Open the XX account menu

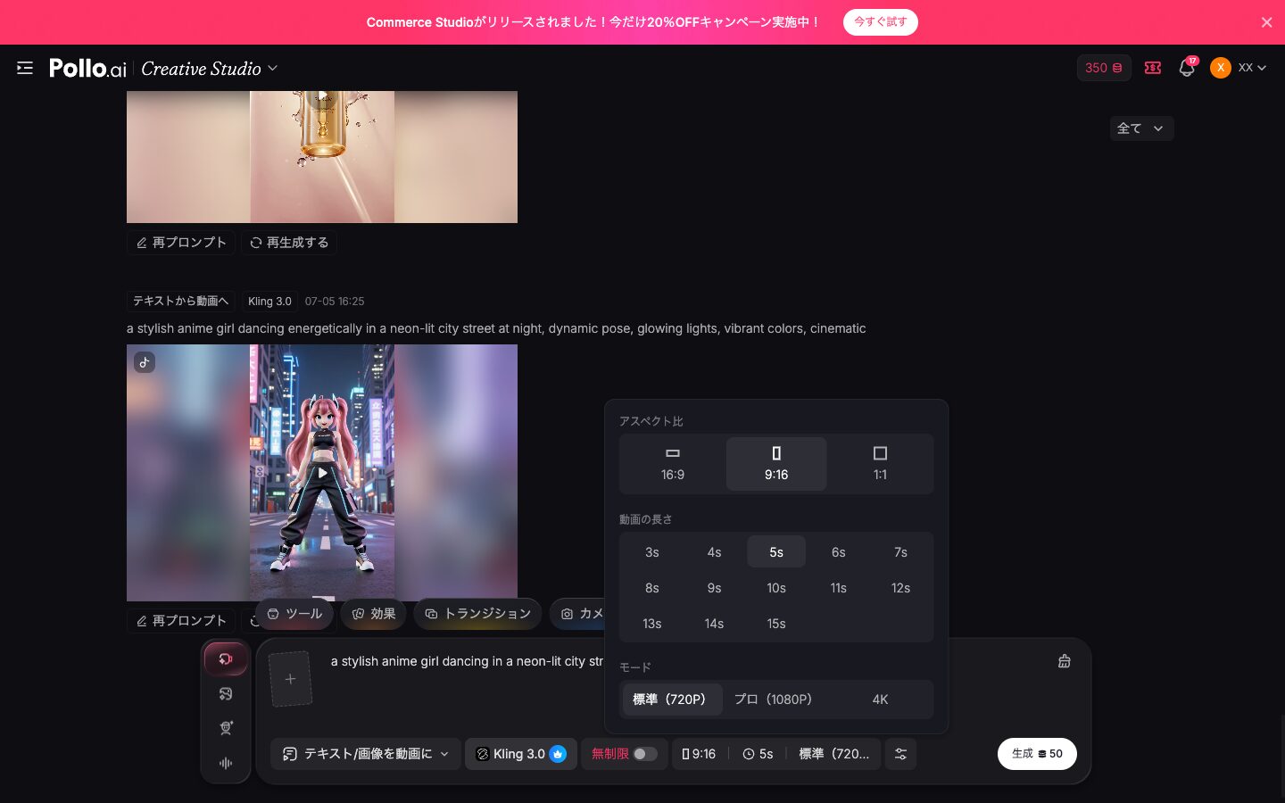[x=1252, y=68]
